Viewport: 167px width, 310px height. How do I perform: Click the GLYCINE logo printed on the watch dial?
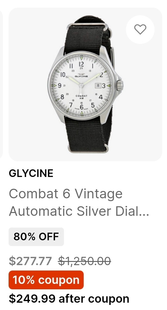(81, 76)
